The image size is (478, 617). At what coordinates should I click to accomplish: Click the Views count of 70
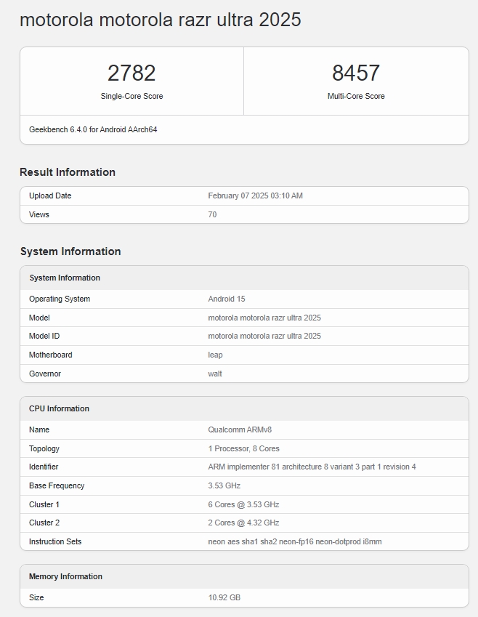pos(212,214)
